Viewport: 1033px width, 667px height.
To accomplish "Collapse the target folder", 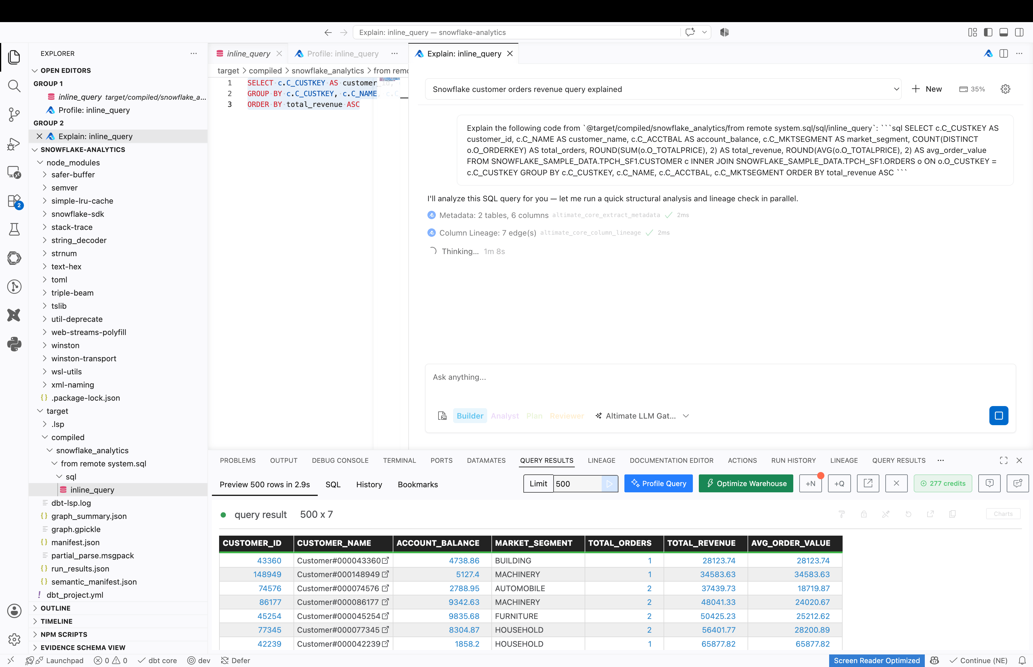I will (57, 411).
